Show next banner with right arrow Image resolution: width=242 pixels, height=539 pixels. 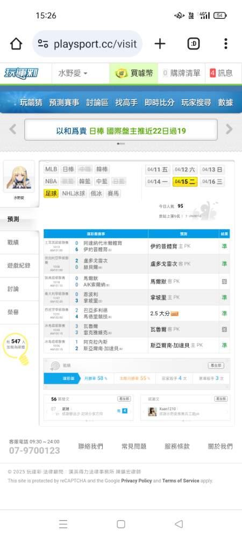[229, 129]
